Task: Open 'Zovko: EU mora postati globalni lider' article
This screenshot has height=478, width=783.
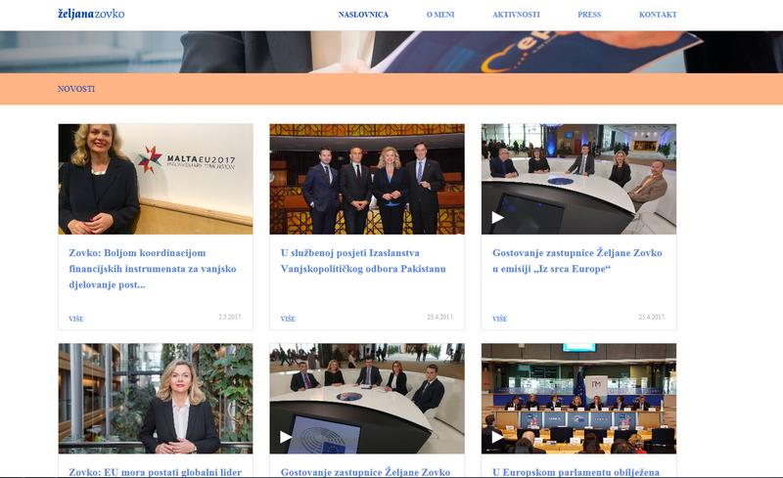Action: tap(155, 471)
